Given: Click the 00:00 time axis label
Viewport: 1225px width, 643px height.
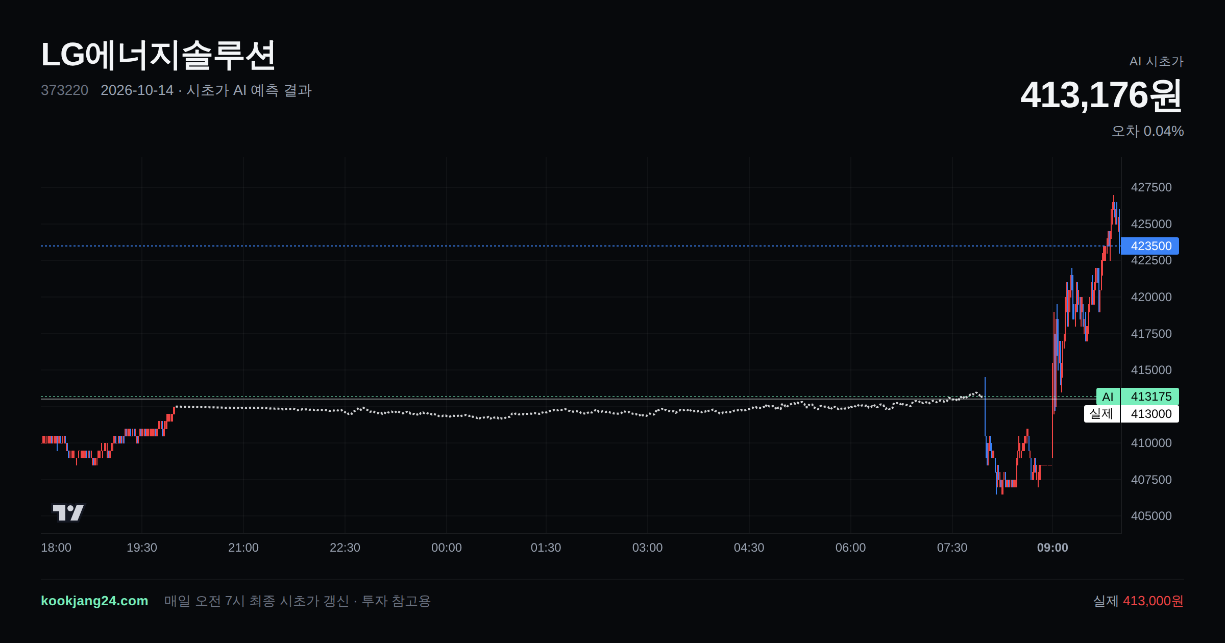Looking at the screenshot, I should 447,548.
